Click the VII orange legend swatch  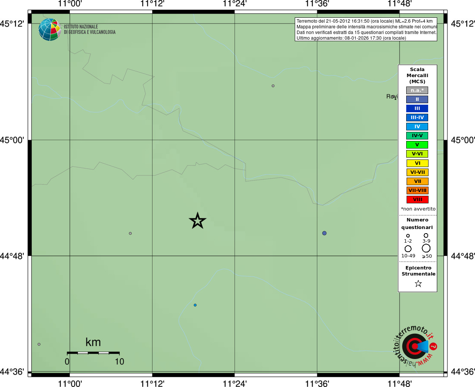coord(418,181)
